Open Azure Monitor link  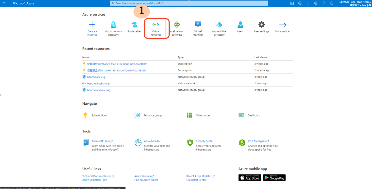tap(152, 141)
